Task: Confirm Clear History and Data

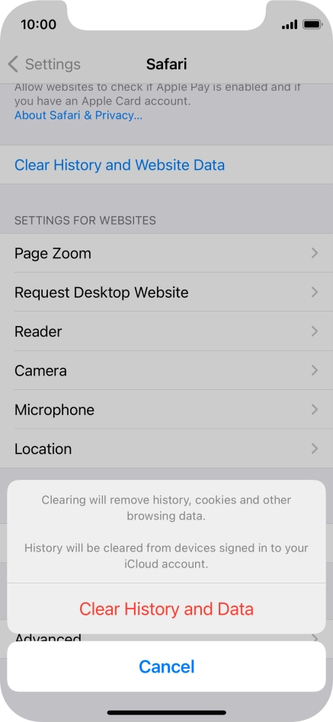Action: click(x=166, y=609)
